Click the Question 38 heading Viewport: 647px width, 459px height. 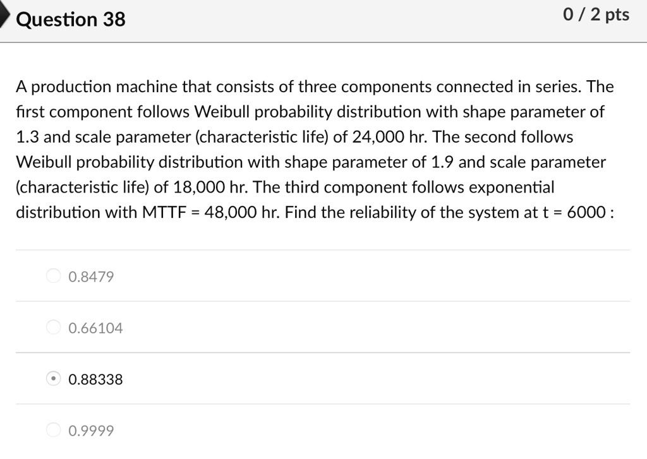point(71,20)
